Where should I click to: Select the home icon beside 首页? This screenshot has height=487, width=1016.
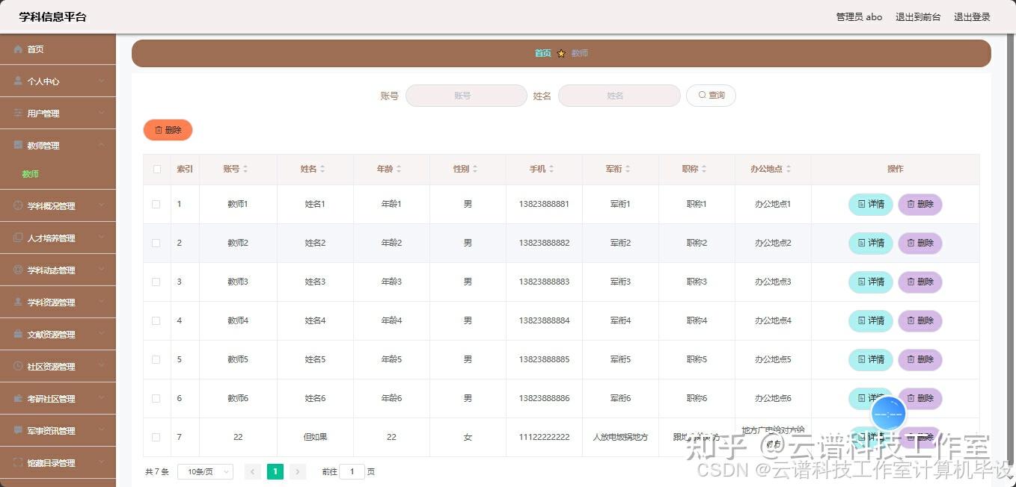pos(18,49)
